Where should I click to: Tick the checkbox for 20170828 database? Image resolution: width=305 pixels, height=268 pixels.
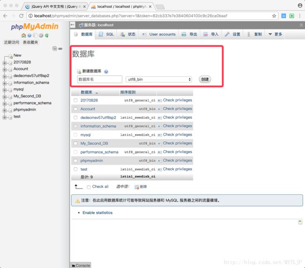[x=76, y=100]
